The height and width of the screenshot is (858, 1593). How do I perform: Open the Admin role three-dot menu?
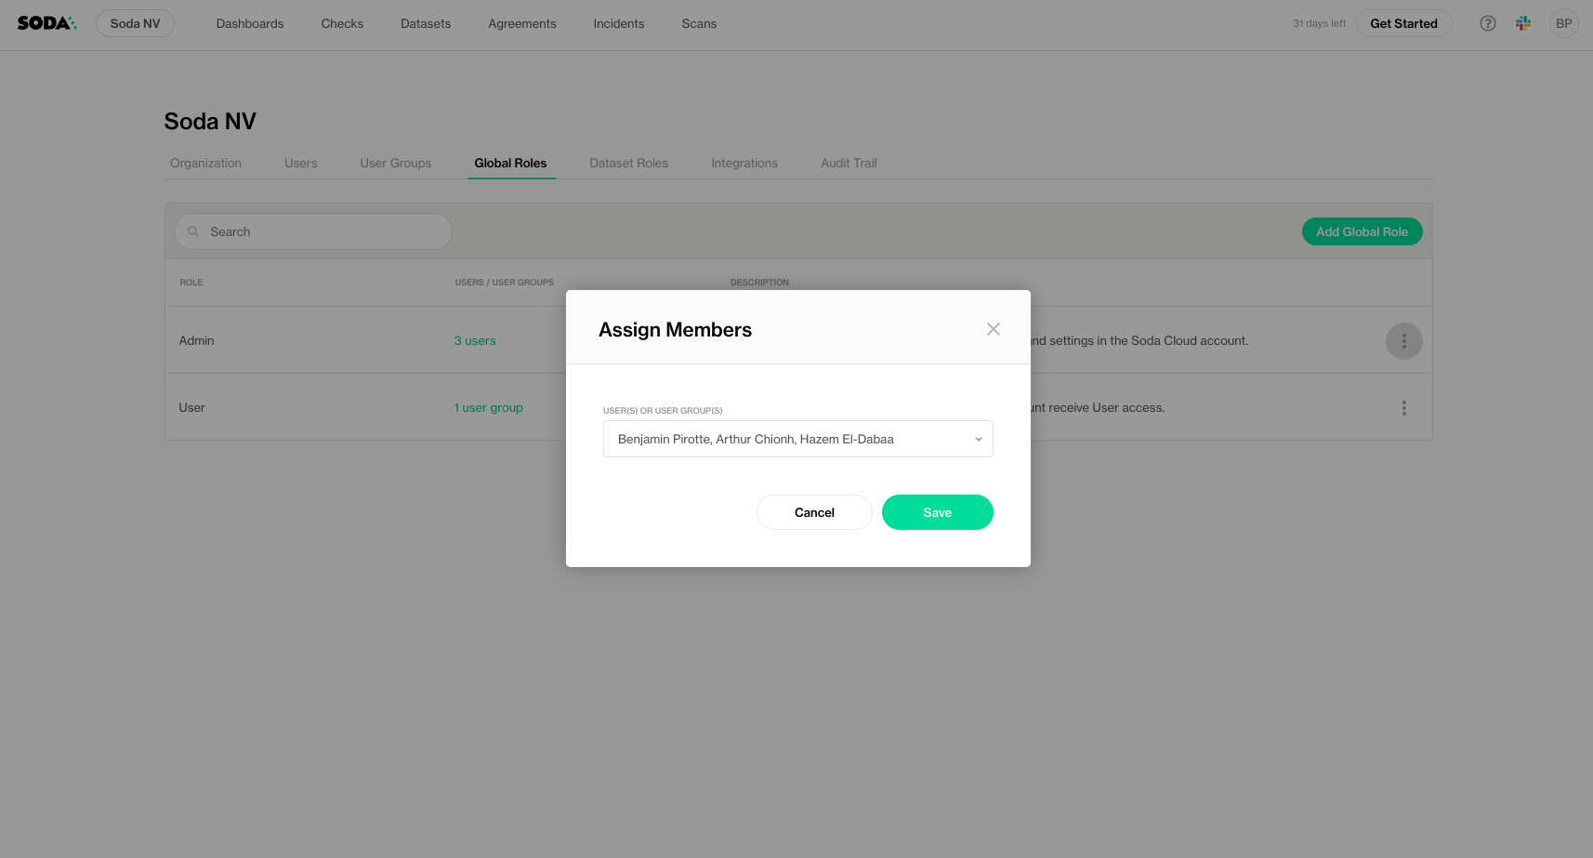(1403, 341)
